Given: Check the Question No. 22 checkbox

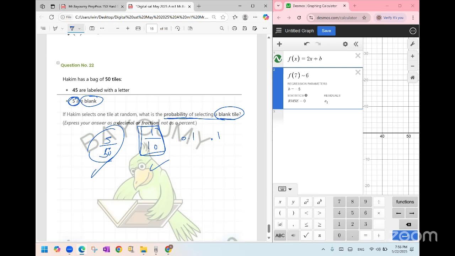Looking at the screenshot, I should pyautogui.click(x=58, y=63).
